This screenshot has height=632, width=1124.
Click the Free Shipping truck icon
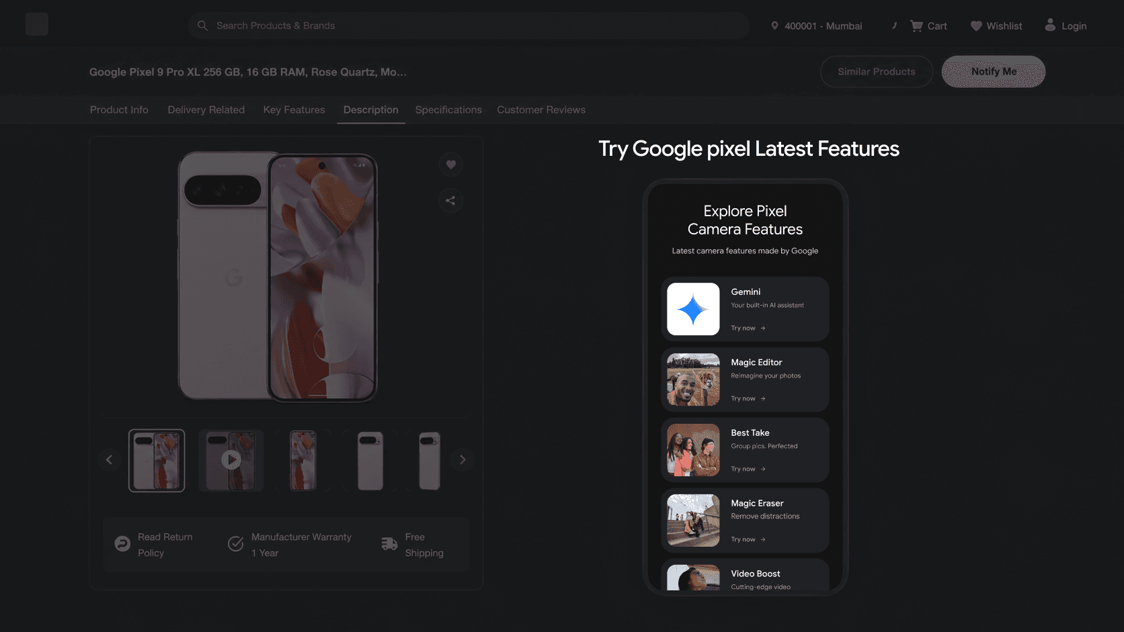point(389,544)
